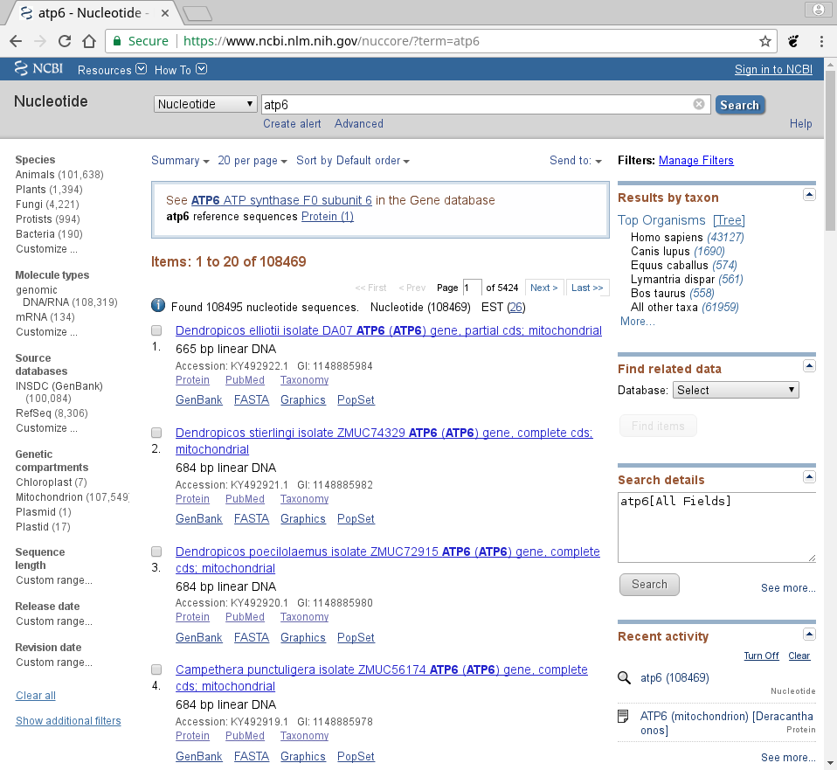Select the Dendropicos stierlingi result checkbox
The height and width of the screenshot is (770, 837).
click(156, 433)
